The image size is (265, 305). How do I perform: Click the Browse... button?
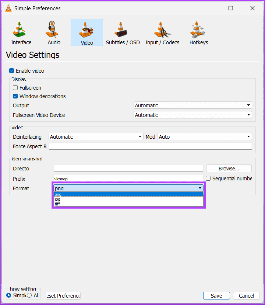pyautogui.click(x=229, y=169)
